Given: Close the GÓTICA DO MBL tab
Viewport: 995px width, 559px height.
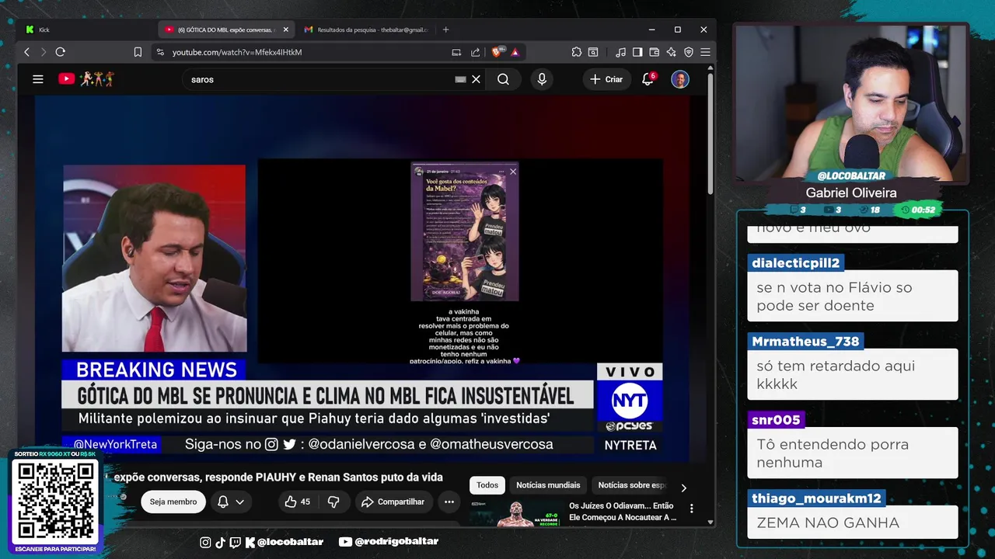Looking at the screenshot, I should pyautogui.click(x=285, y=30).
